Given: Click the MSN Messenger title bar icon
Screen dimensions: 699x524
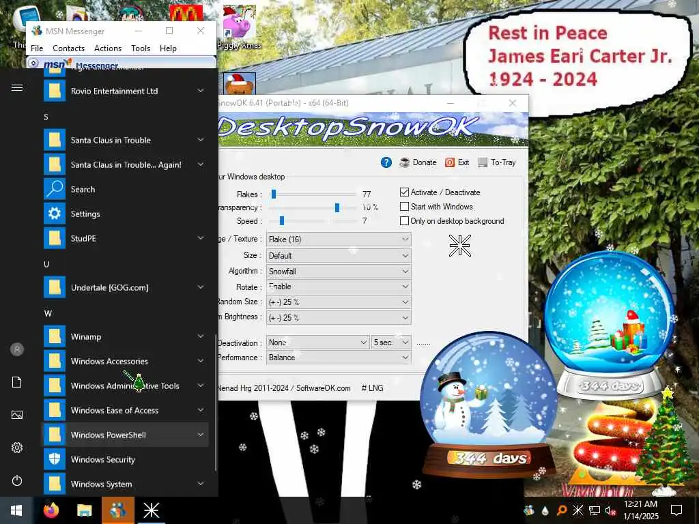Looking at the screenshot, I should [37, 31].
